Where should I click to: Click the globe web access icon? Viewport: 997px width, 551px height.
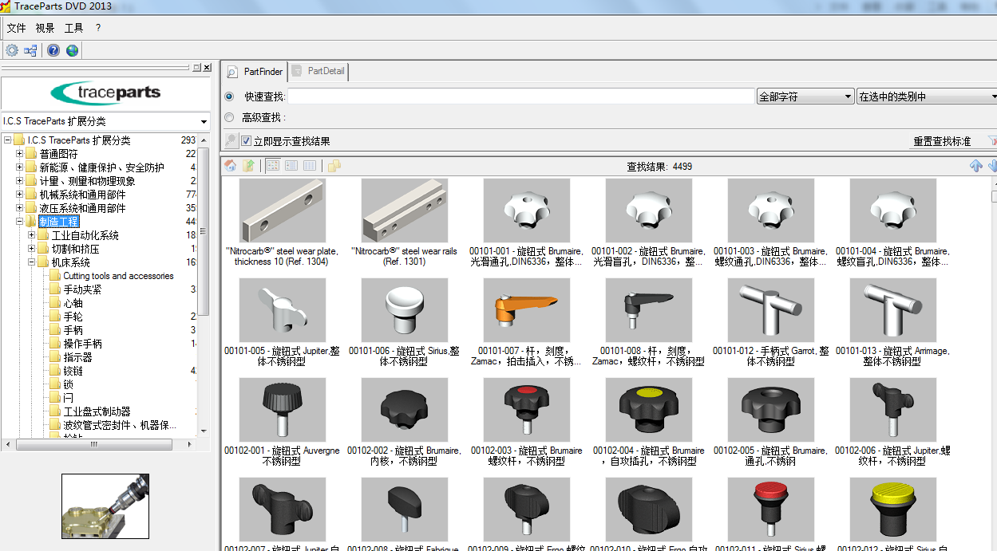(x=72, y=49)
